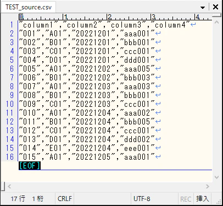Screen dimensions: 223x206
Task: Click the value "E01" on line 15
Action: (56, 148)
